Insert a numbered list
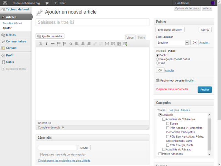 pos(65,44)
